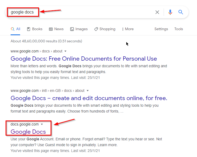Open Google Docs: Free Online Documents result
197x157 pixels.
click(84, 59)
